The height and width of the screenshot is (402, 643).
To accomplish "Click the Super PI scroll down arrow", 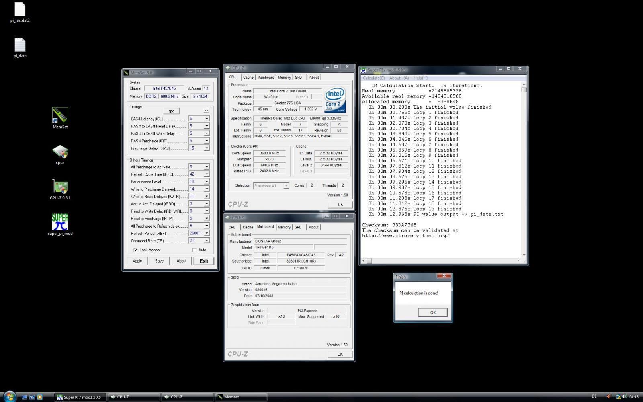I will 524,255.
